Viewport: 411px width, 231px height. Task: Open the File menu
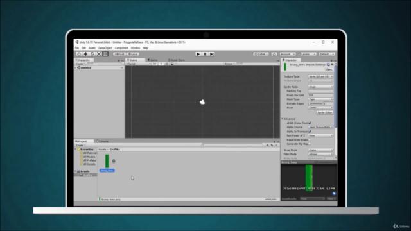click(x=77, y=48)
